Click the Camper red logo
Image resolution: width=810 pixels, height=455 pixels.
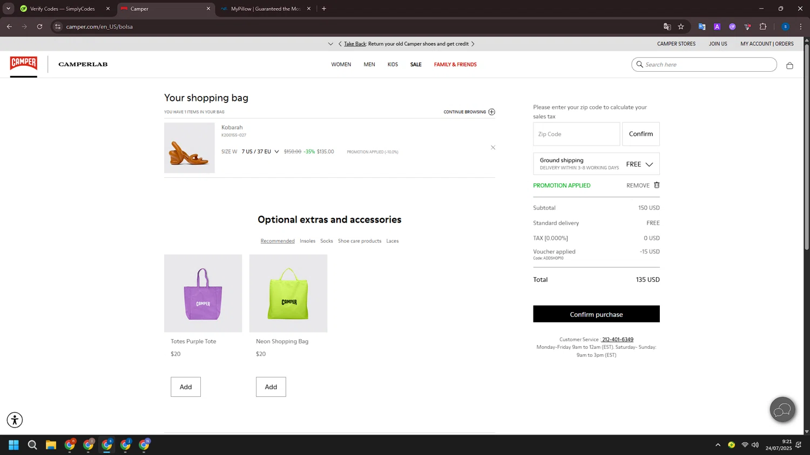pos(24,64)
